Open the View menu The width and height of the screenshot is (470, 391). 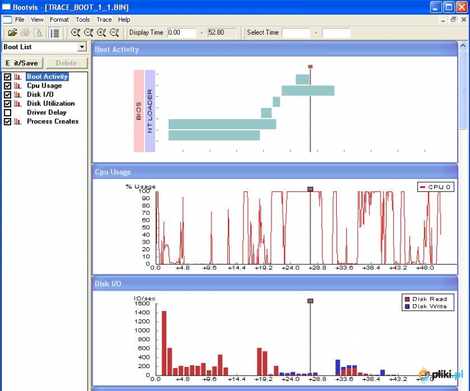(x=37, y=20)
